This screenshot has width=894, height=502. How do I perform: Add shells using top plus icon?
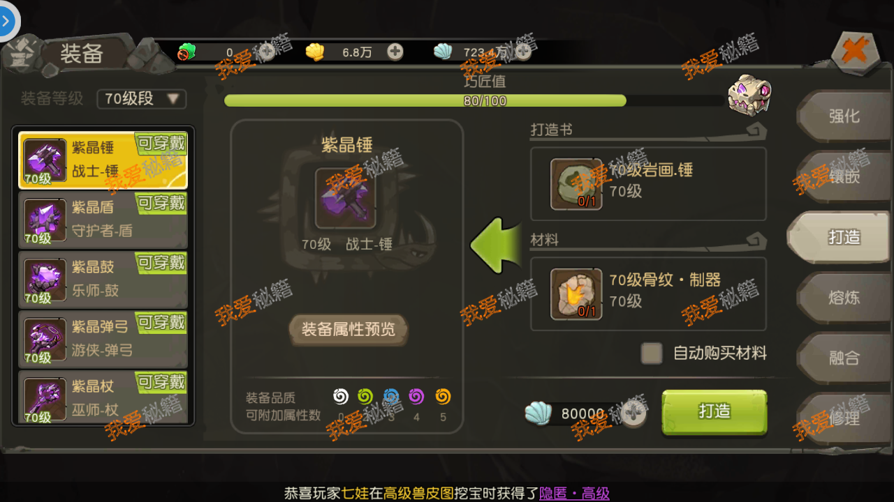522,52
